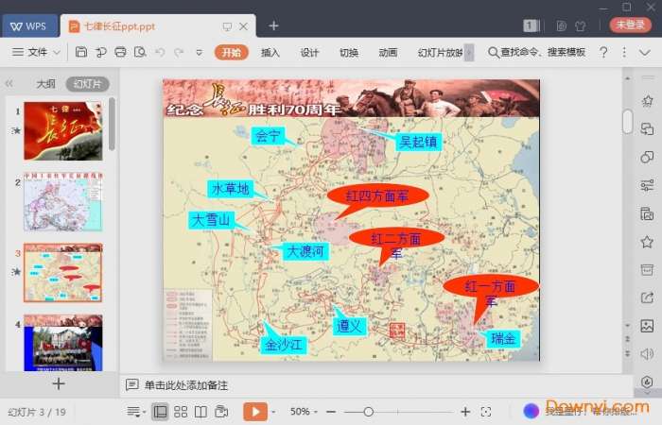
Task: Open the shapes icon in right sidebar
Action: tap(647, 157)
